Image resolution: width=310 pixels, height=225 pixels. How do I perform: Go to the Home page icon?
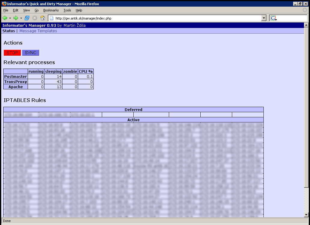43,18
